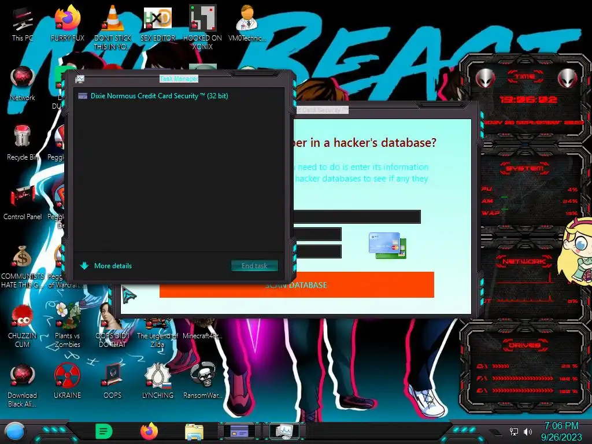Open the LYNCHING desktop shortcut
The image size is (592, 444).
tap(158, 382)
